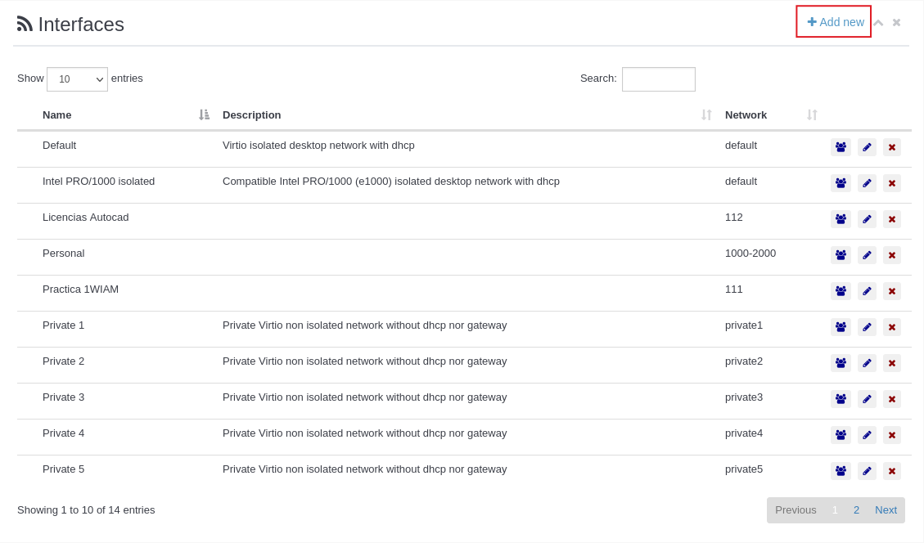Delete the Private 5 interface

coord(892,471)
